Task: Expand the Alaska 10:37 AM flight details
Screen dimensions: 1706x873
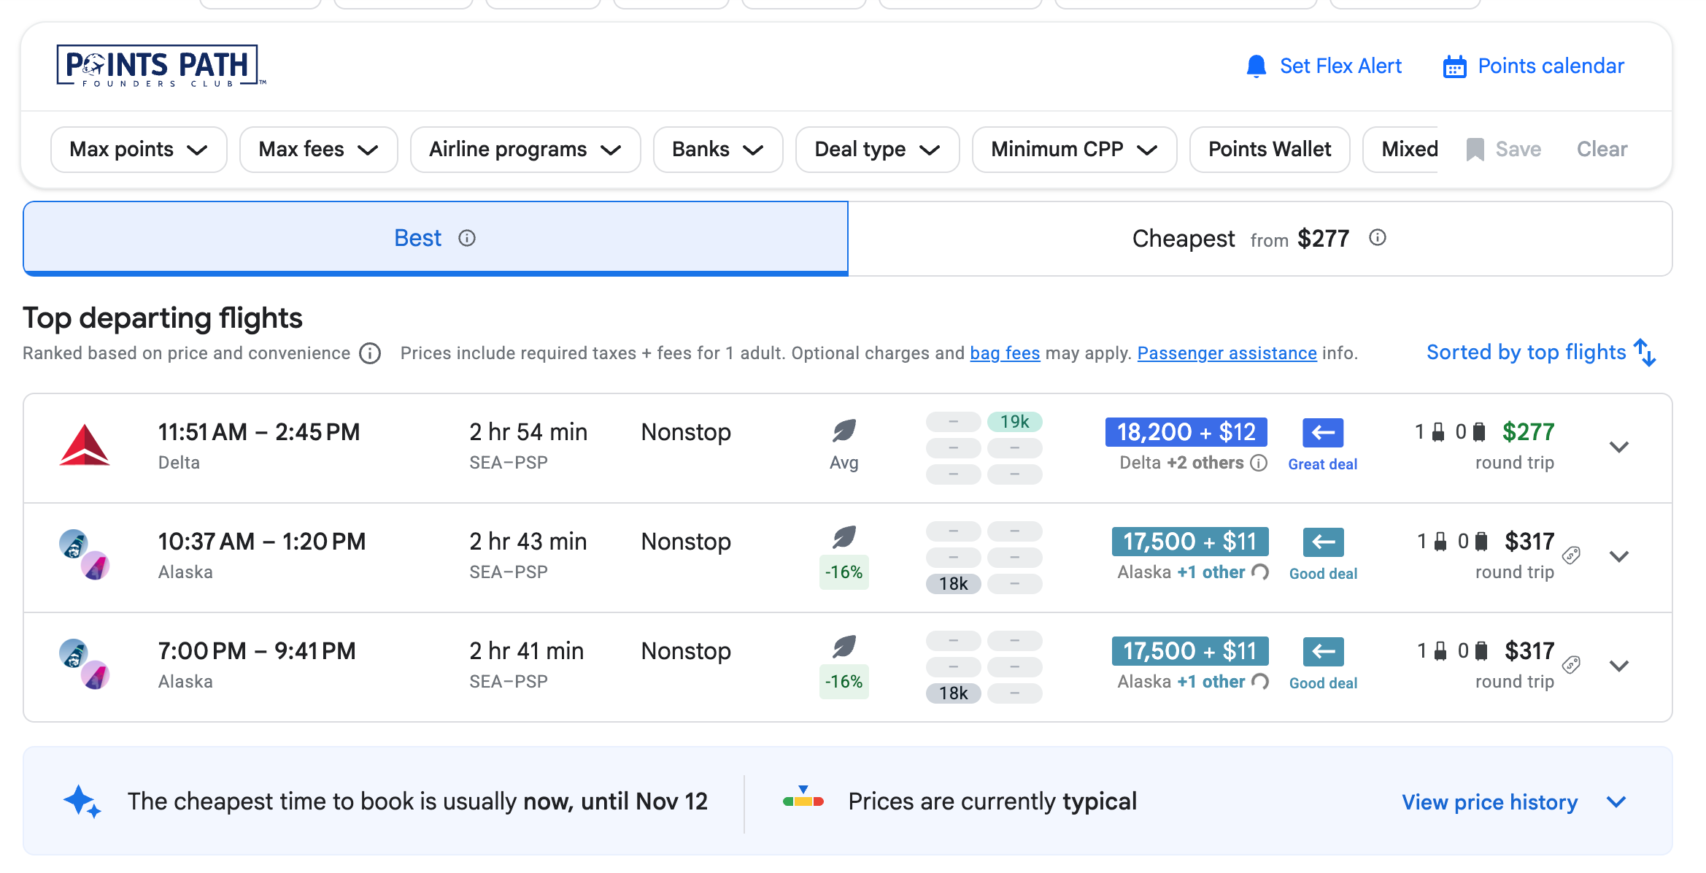Action: click(x=1619, y=557)
